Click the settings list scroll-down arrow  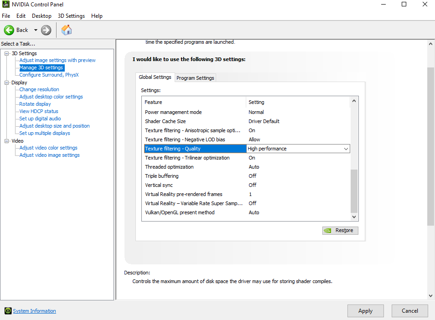[354, 217]
